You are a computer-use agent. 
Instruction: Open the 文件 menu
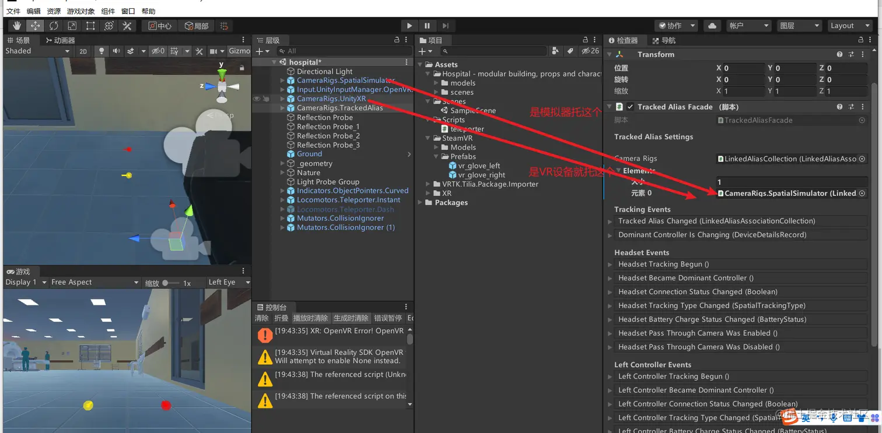pos(13,11)
